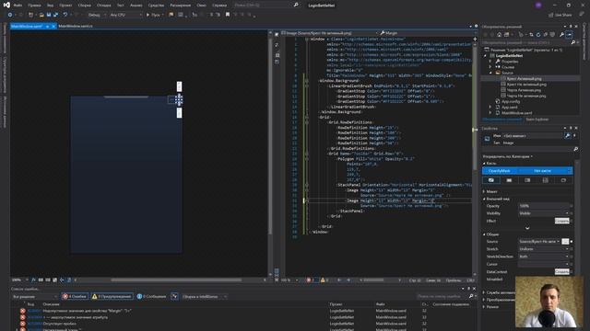Expand the Ссылки references node
Image resolution: width=590 pixels, height=331 pixels.
490,67
